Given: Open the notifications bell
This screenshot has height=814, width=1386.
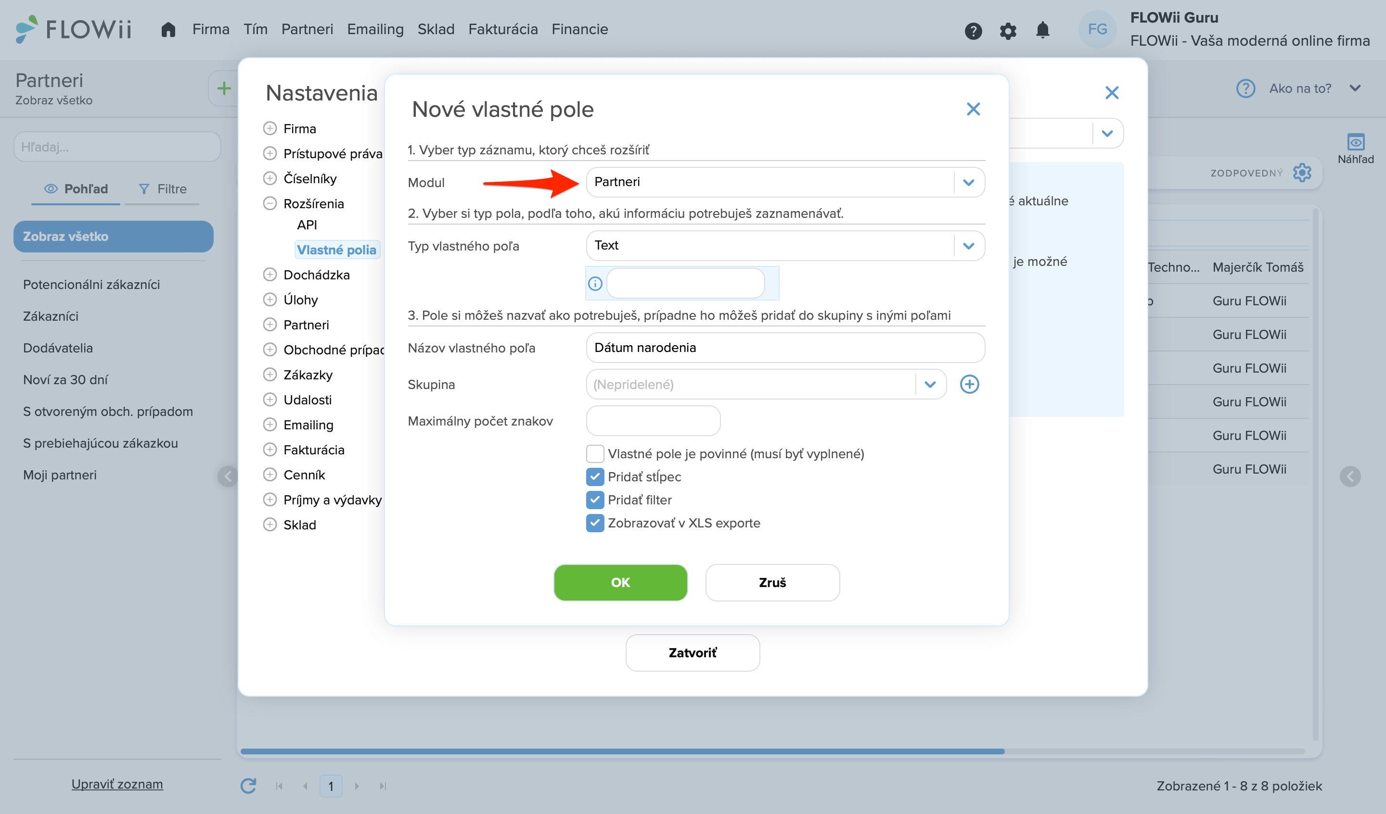Looking at the screenshot, I should 1042,30.
